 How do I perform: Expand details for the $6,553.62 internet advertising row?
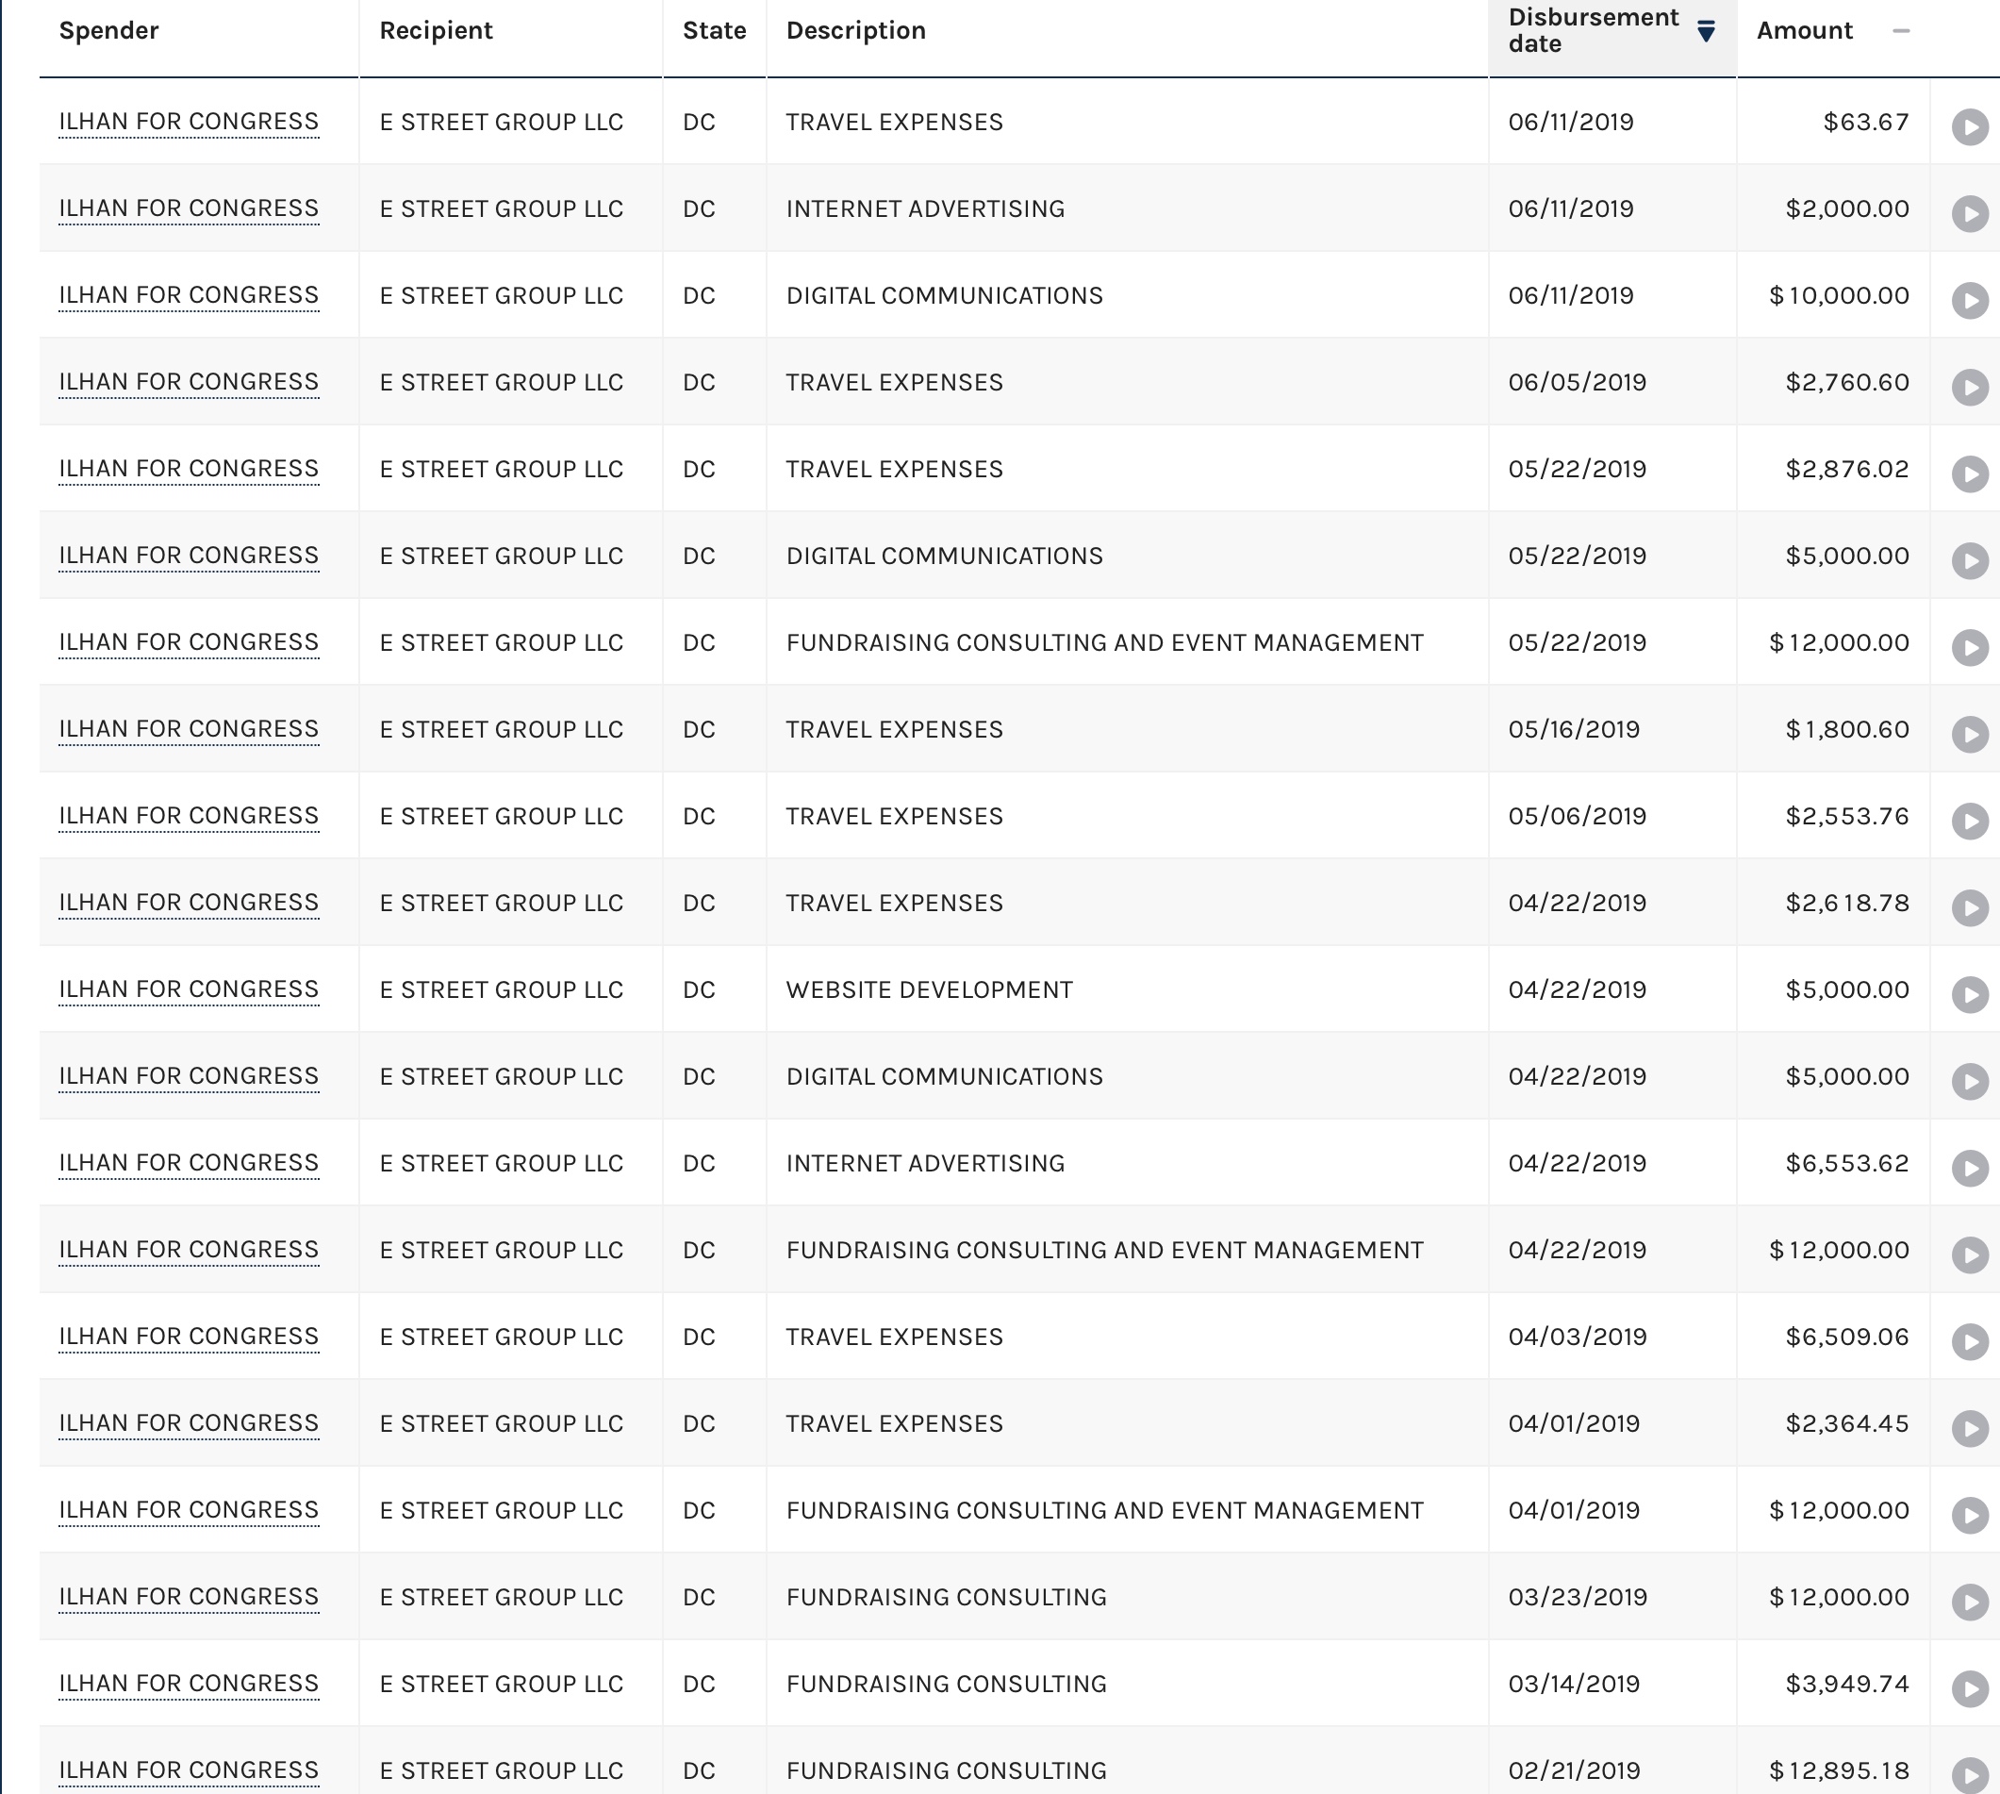(1970, 1168)
